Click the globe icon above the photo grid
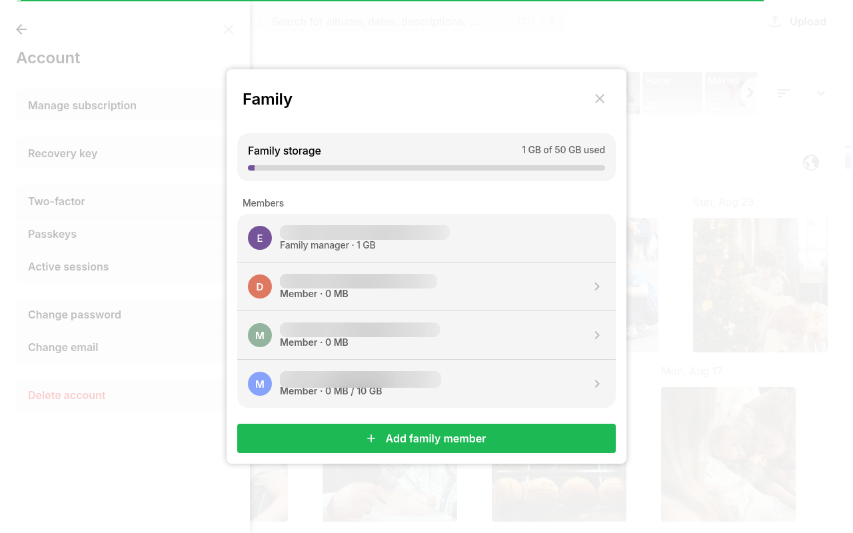The height and width of the screenshot is (533, 853). 811,163
